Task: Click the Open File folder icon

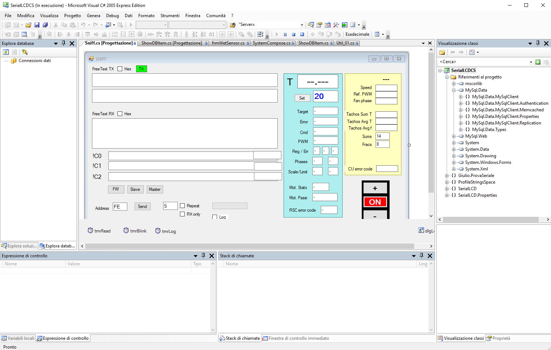Action: 28,25
